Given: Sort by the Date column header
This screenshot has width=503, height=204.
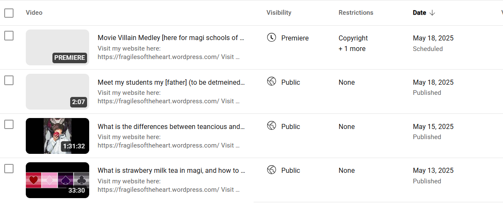Looking at the screenshot, I should [x=419, y=13].
